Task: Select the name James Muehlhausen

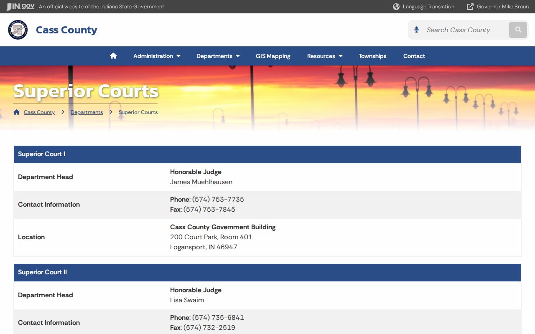Action: click(x=201, y=182)
